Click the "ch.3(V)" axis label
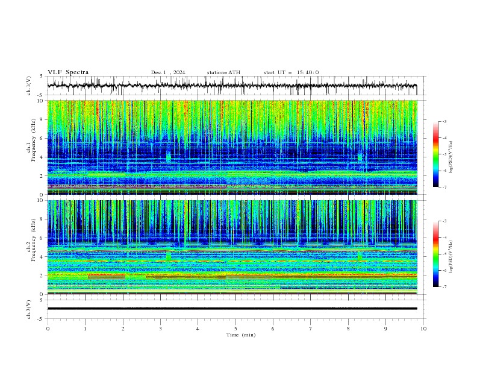The width and height of the screenshot is (477, 369). tap(29, 309)
